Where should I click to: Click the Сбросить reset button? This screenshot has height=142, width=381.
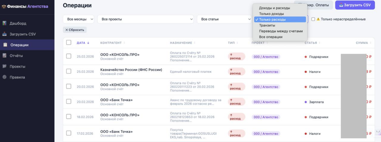[x=75, y=30]
